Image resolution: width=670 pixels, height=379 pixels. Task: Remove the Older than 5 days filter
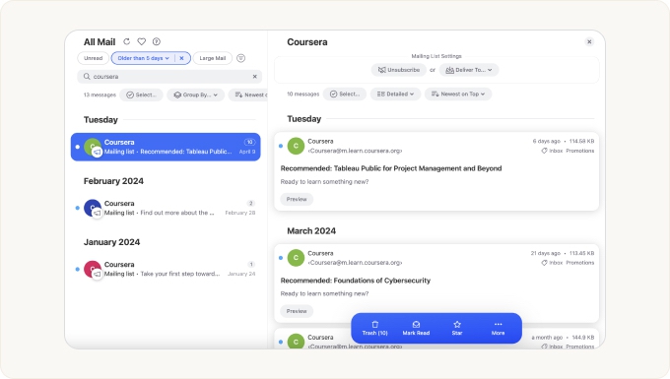(x=181, y=58)
